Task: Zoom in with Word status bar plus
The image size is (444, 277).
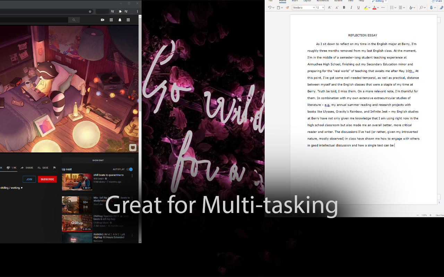Action: pos(430,215)
